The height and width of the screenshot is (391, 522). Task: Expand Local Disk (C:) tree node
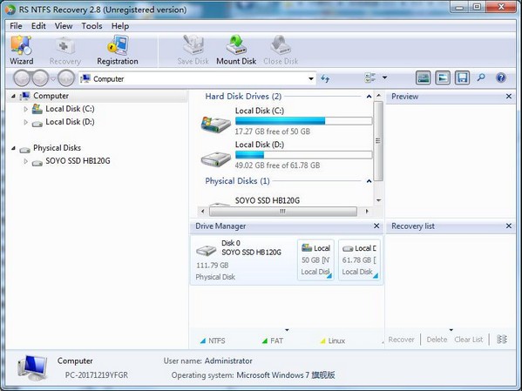tap(25, 109)
